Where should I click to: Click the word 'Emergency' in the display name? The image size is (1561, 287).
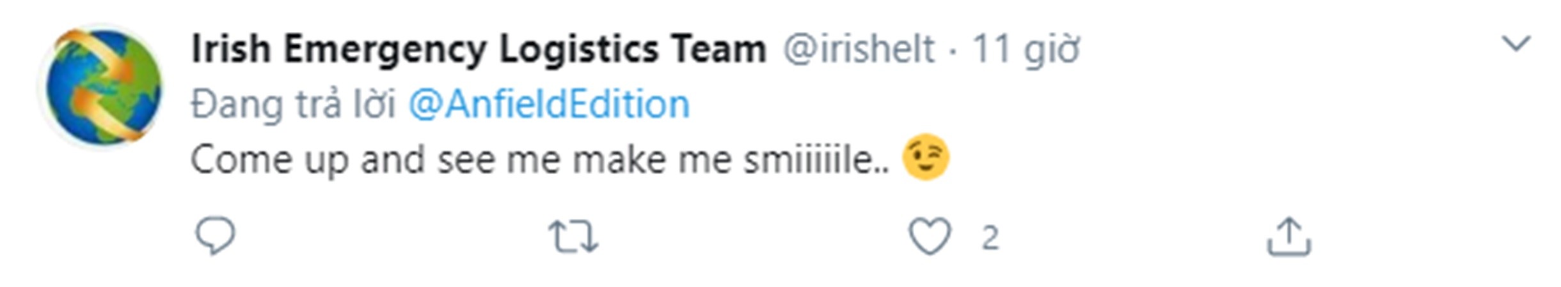[x=384, y=48]
